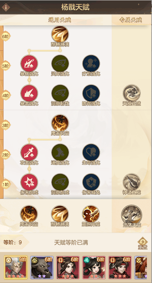The height and width of the screenshot is (283, 152).
Task: Open the 神造之威 exclusive talent
Action: [x=132, y=182]
